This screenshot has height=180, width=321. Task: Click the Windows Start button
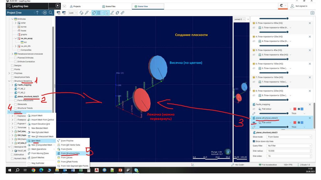(x=9, y=170)
